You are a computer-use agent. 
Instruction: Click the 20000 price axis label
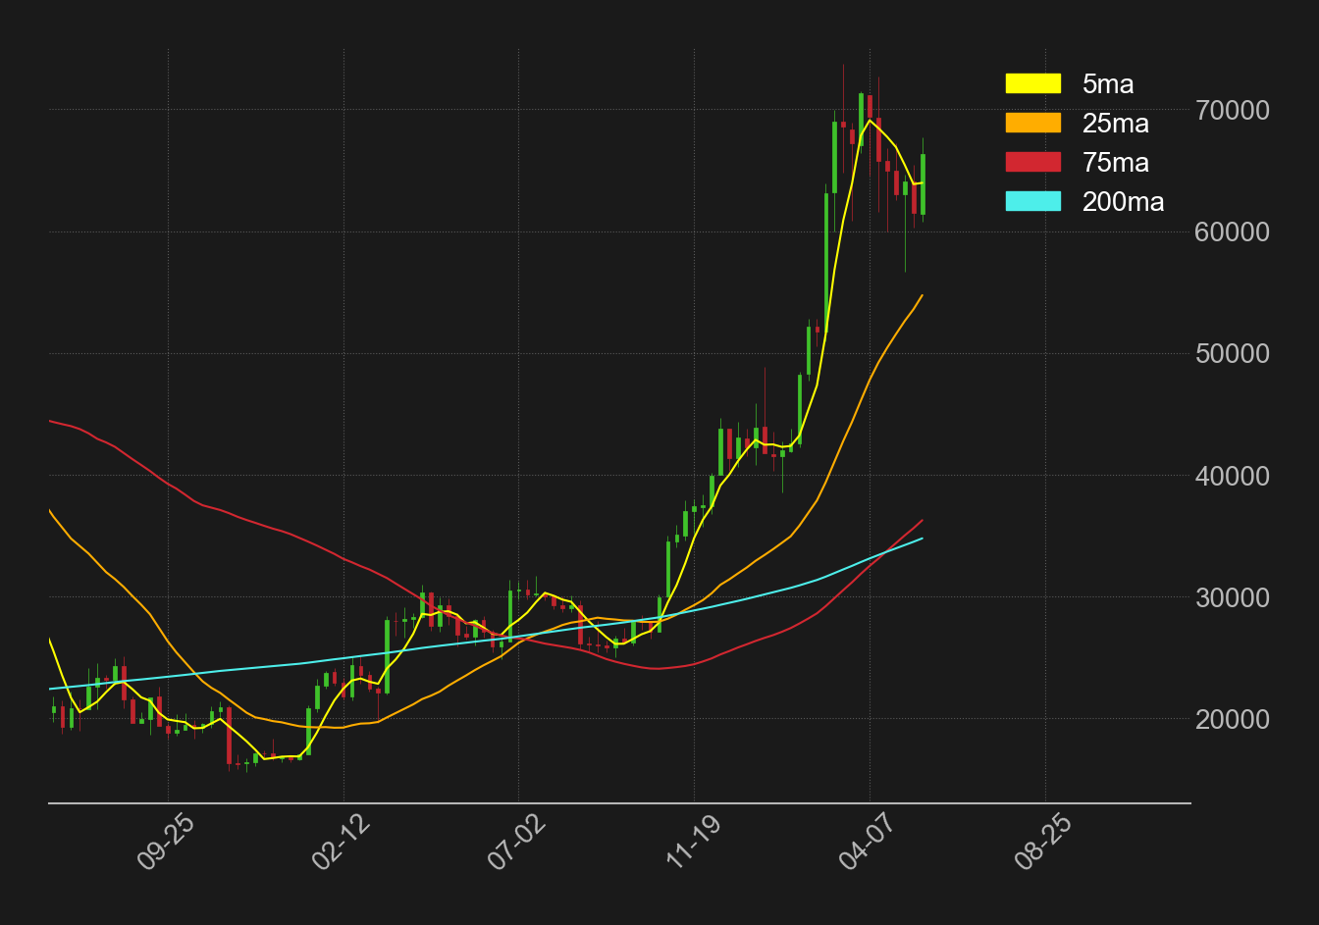[x=1233, y=720]
